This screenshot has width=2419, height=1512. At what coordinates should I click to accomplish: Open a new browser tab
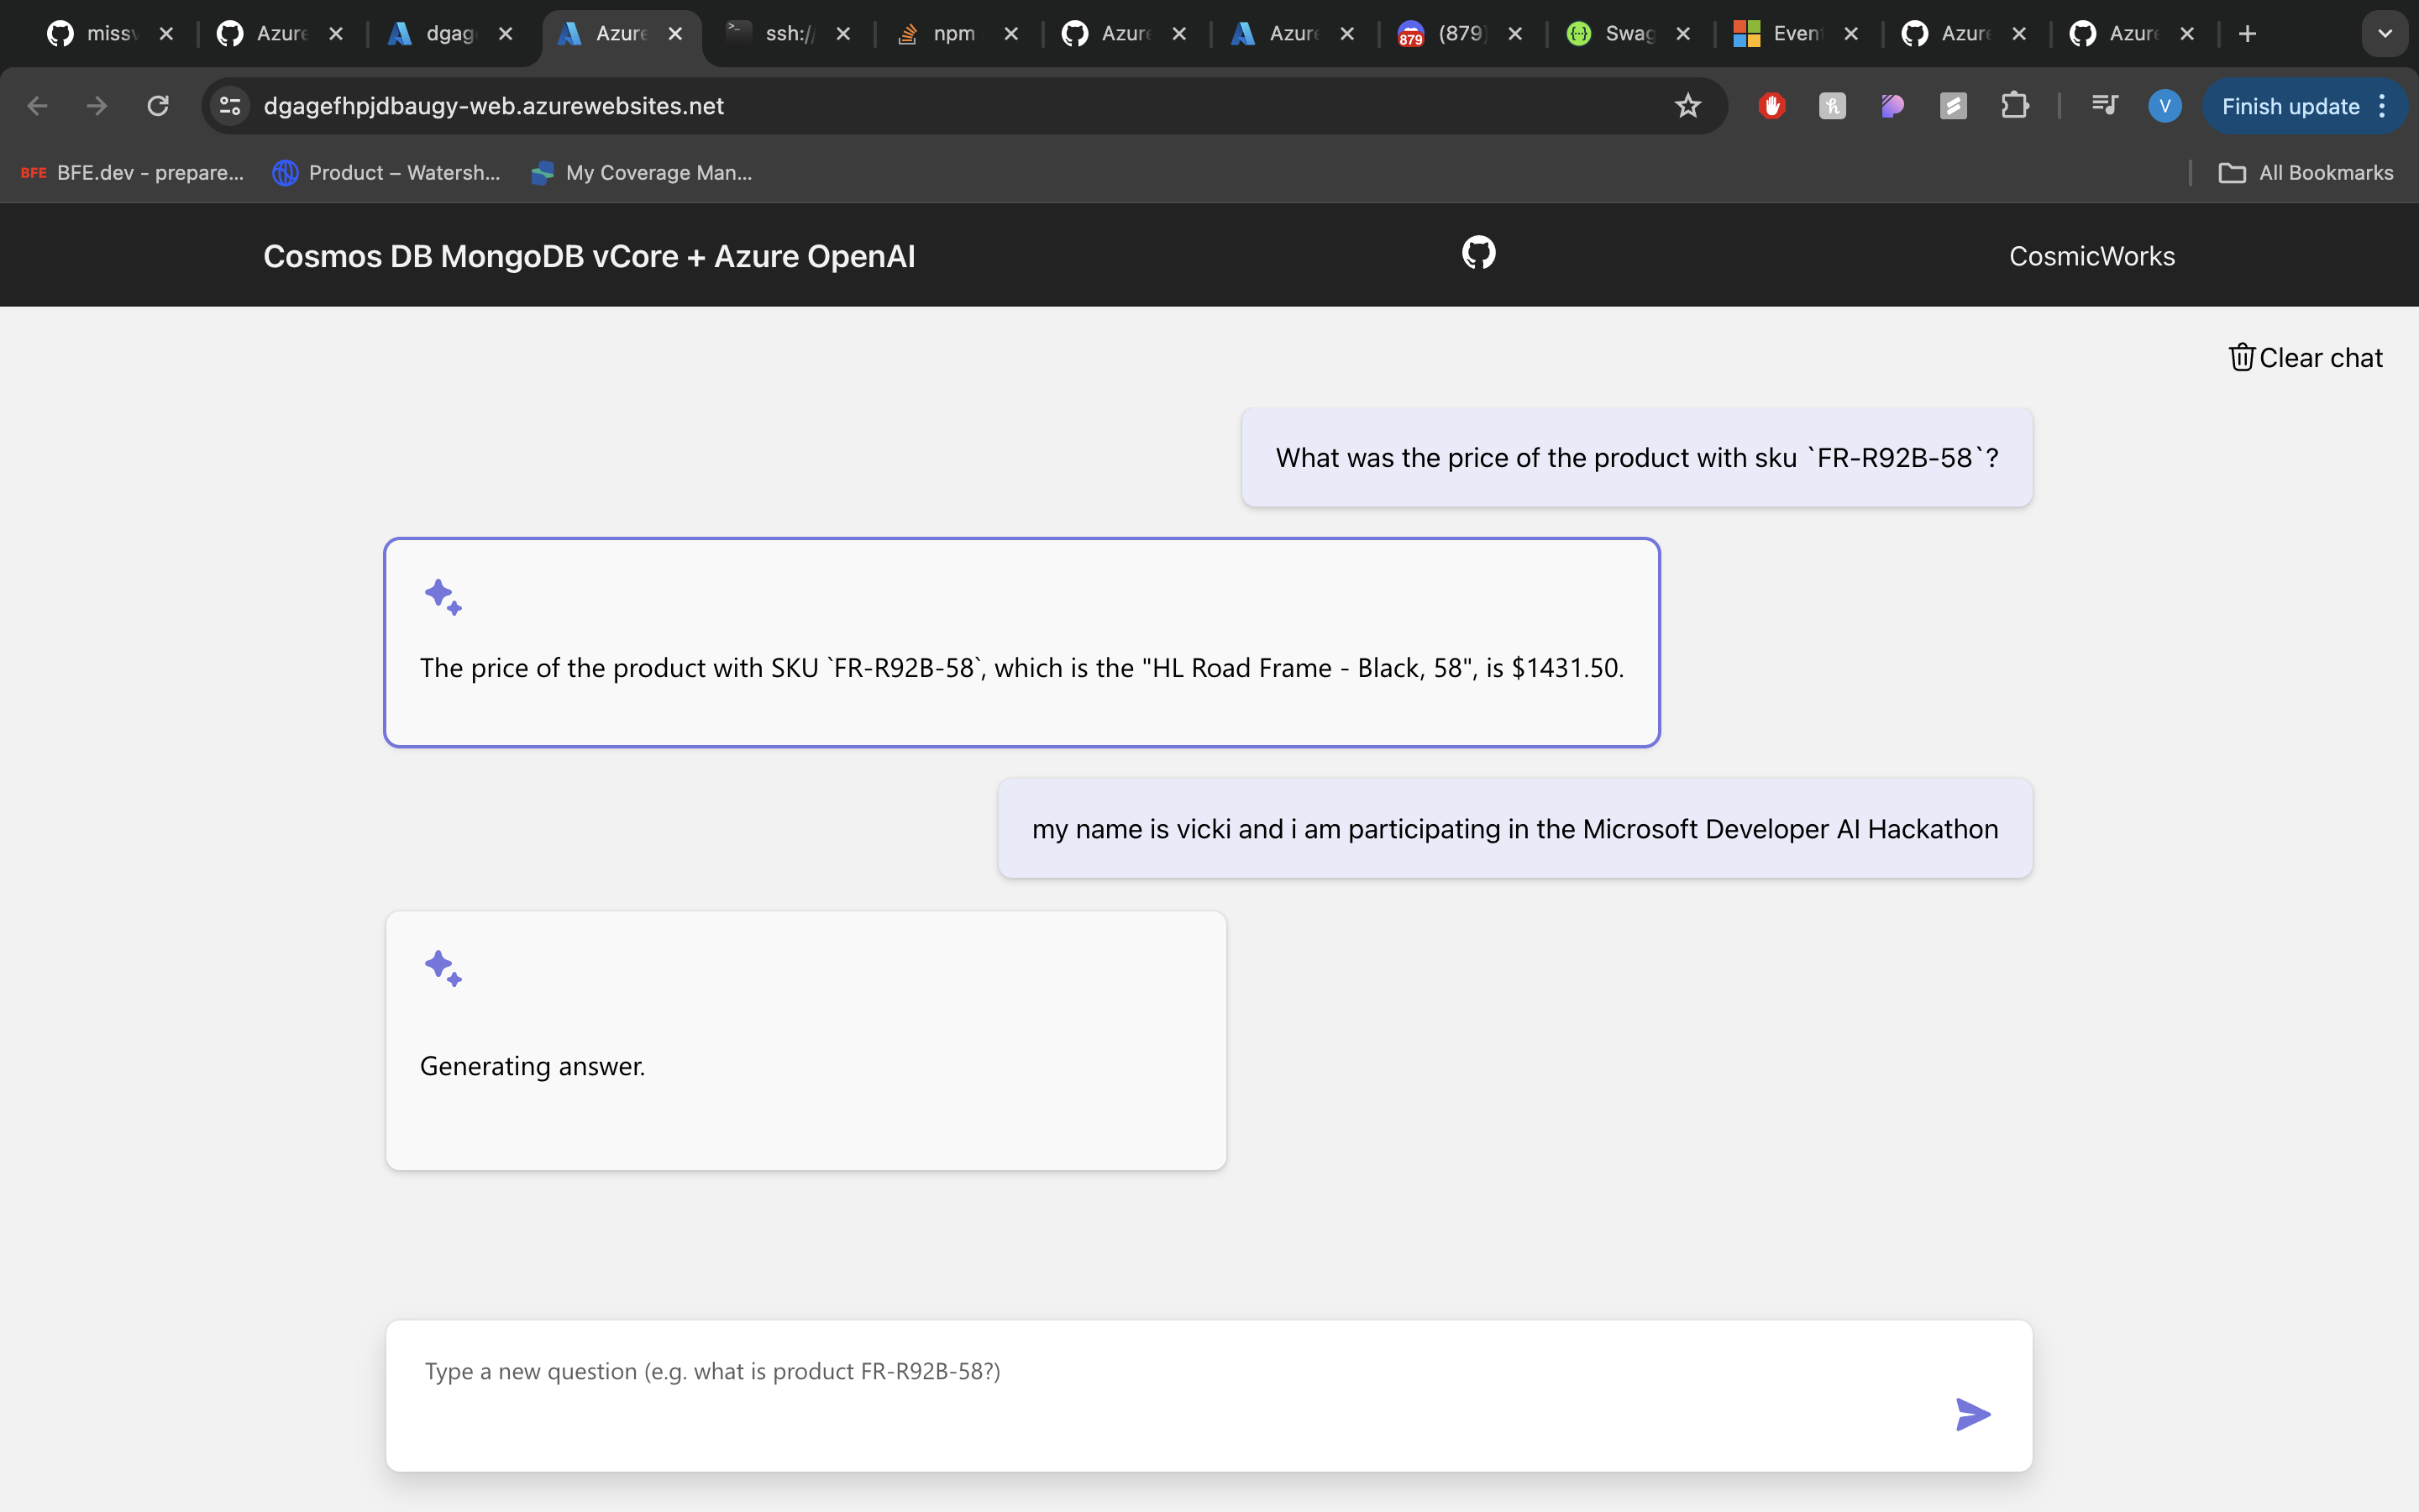pyautogui.click(x=2247, y=34)
